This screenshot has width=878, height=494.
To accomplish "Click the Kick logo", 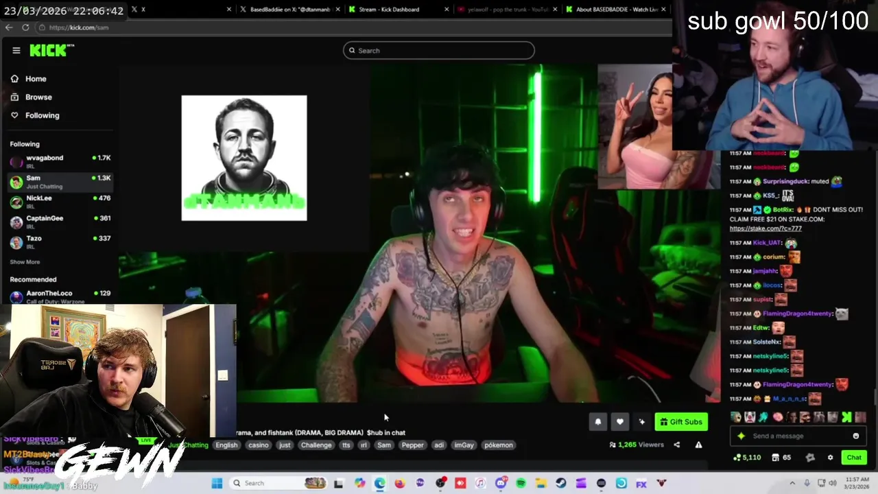I will (51, 50).
